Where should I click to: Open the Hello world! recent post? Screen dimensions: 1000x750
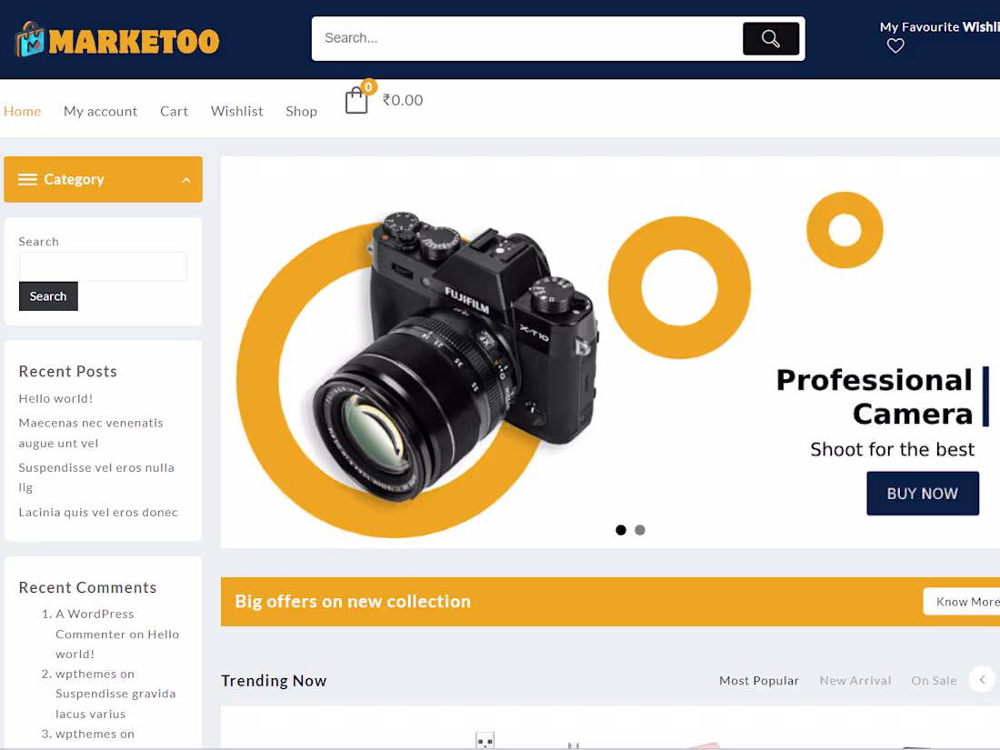click(x=55, y=398)
